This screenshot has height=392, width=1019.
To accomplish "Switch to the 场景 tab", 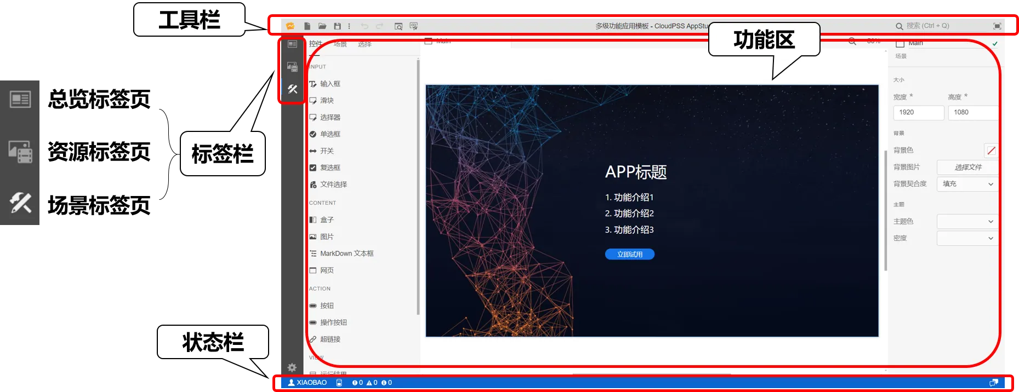I will coord(340,44).
